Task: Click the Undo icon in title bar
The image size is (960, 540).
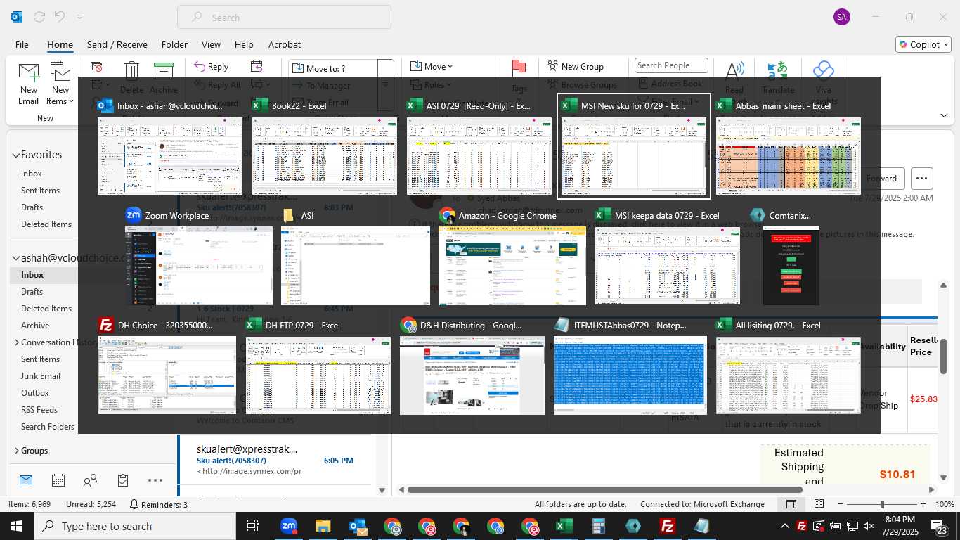Action: 60,17
